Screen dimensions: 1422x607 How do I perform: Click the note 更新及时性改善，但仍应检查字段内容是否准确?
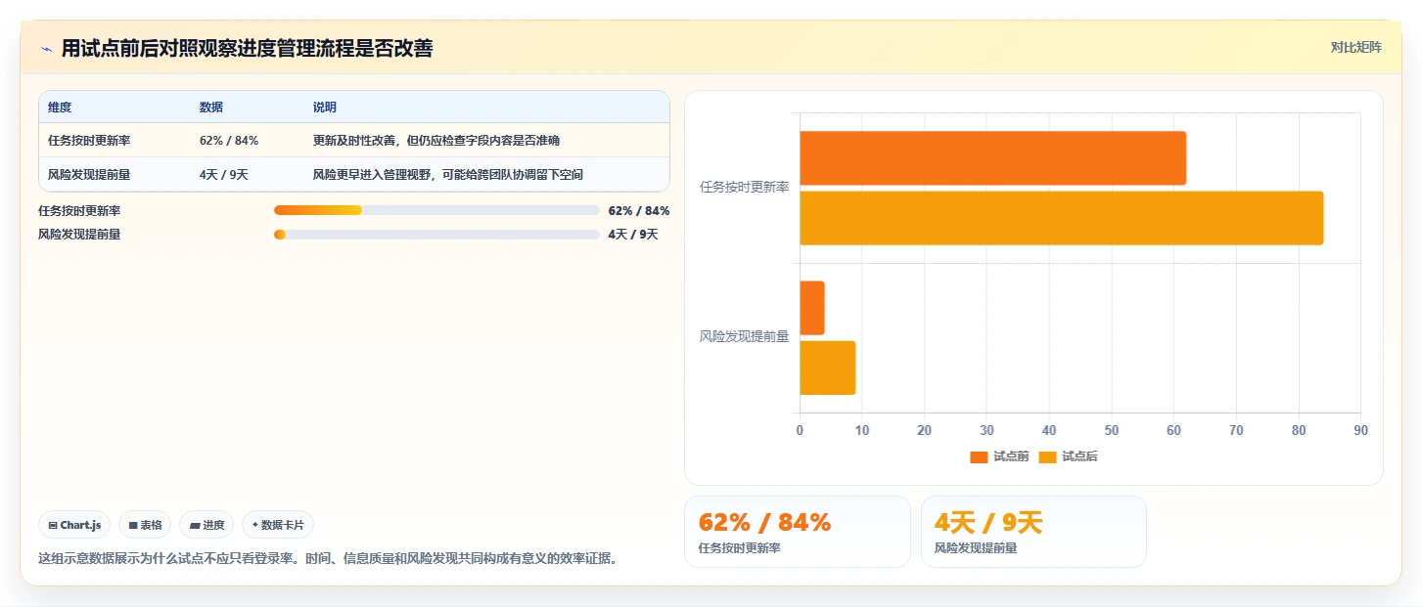(436, 141)
